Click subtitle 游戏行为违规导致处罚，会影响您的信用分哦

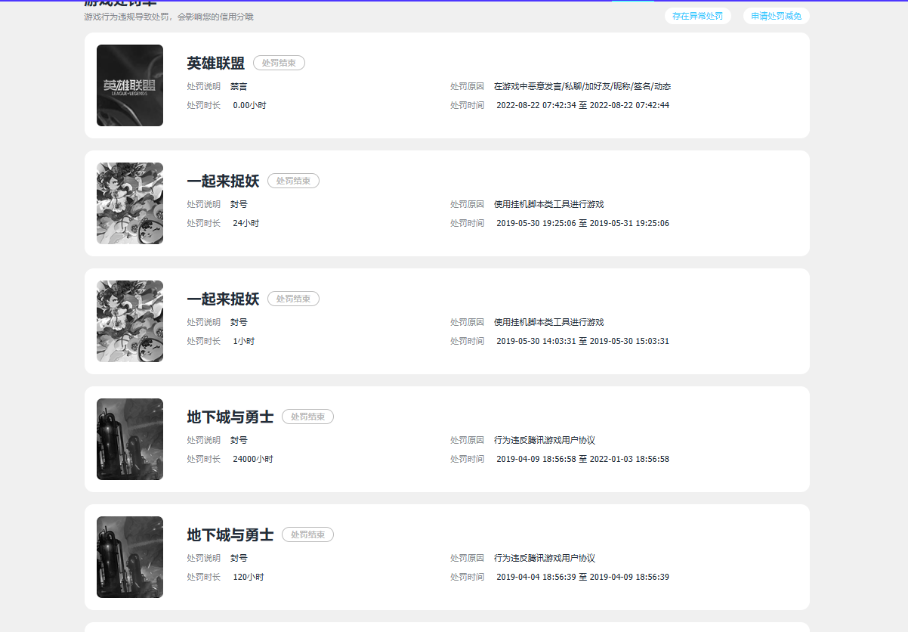[x=168, y=17]
